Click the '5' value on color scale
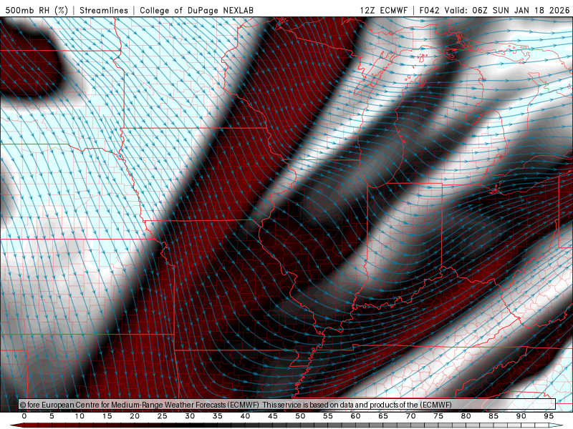The height and width of the screenshot is (429, 573). 52,416
